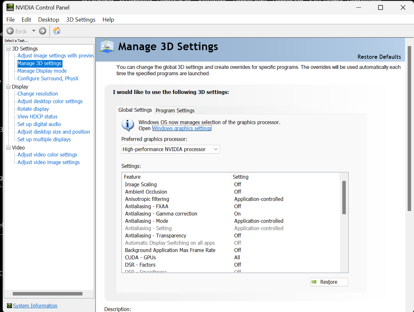The height and width of the screenshot is (312, 414).
Task: Open the 3D Settings menu
Action: pyautogui.click(x=81, y=20)
